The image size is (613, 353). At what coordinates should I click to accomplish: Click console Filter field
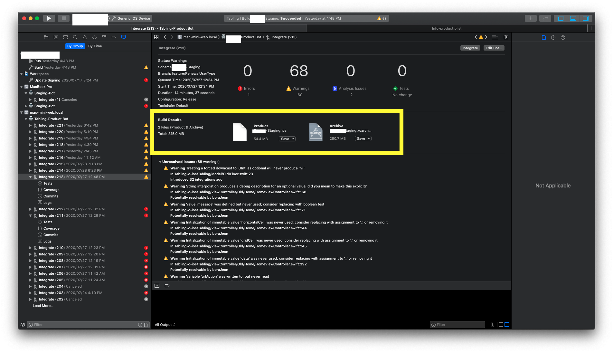(457, 325)
